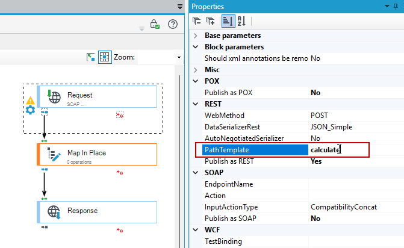
Task: Open the gear settings icon beside Request
Action: point(30,110)
